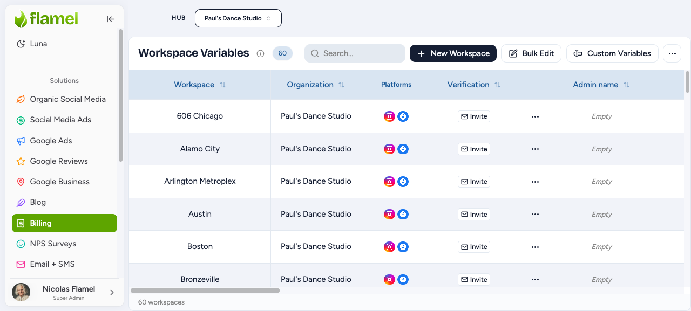
Task: Click the sidebar scrollbar
Action: [x=121, y=95]
